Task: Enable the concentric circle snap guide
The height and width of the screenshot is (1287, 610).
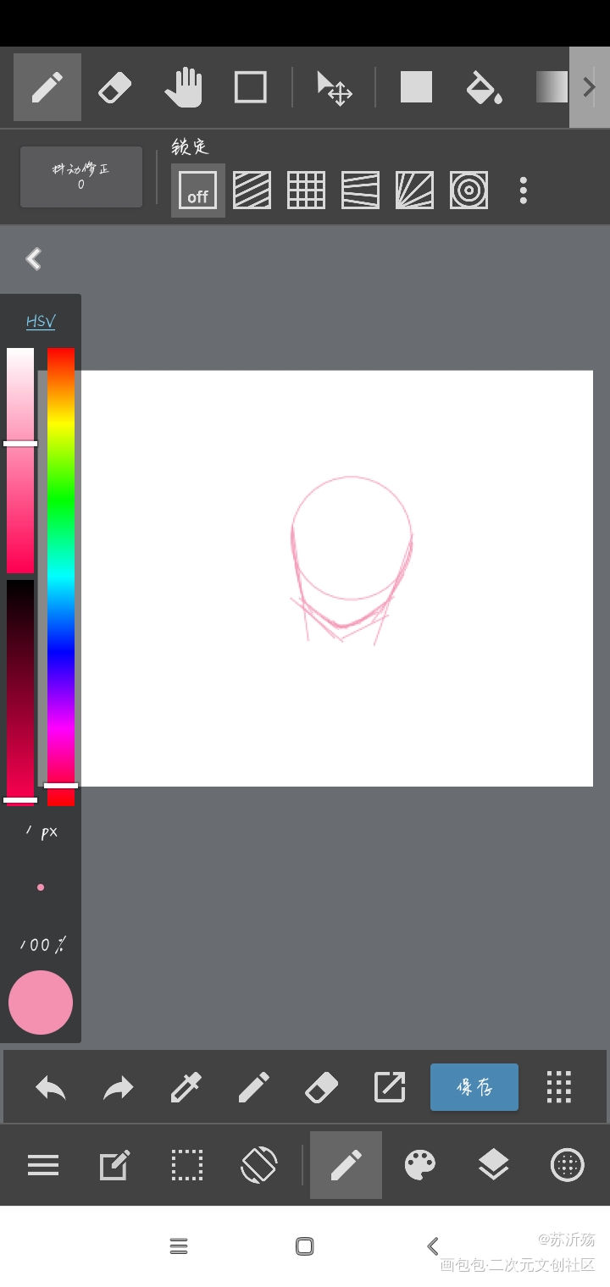Action: pyautogui.click(x=469, y=191)
